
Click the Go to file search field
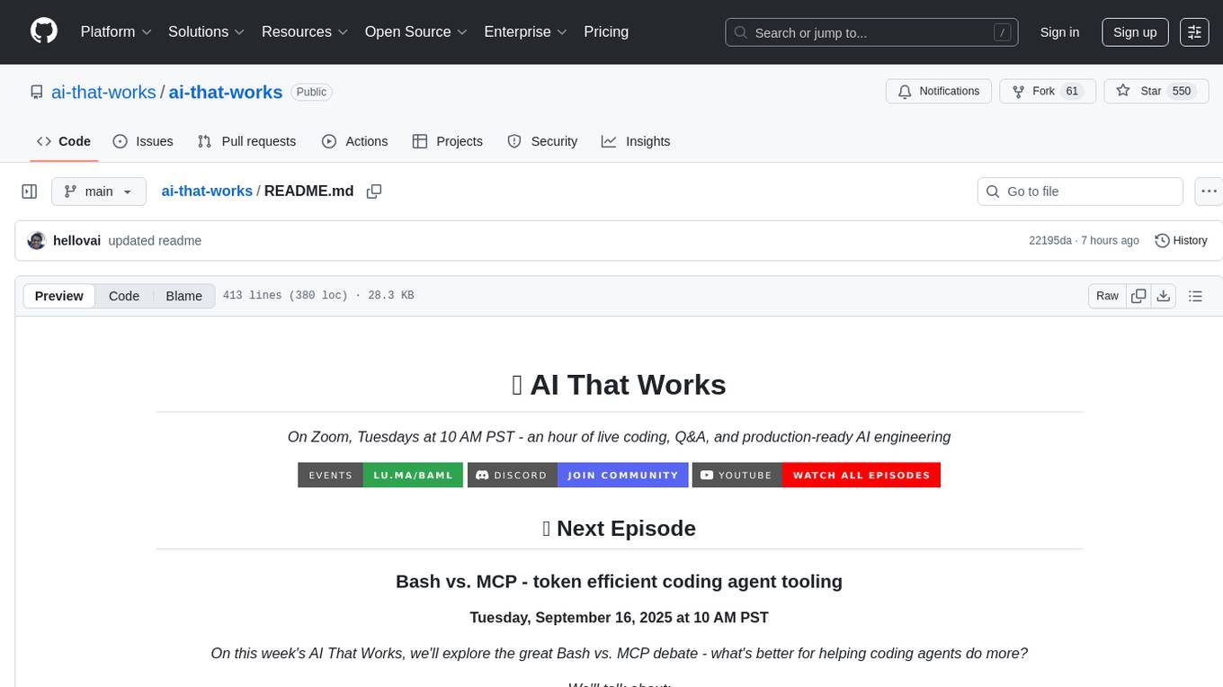click(x=1080, y=192)
